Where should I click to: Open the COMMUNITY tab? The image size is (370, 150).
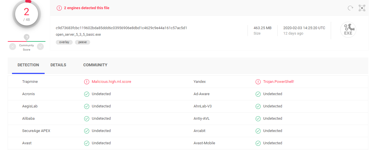[95, 65]
